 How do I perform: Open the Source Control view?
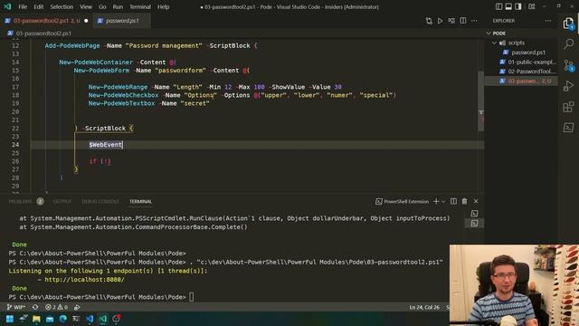point(568,65)
